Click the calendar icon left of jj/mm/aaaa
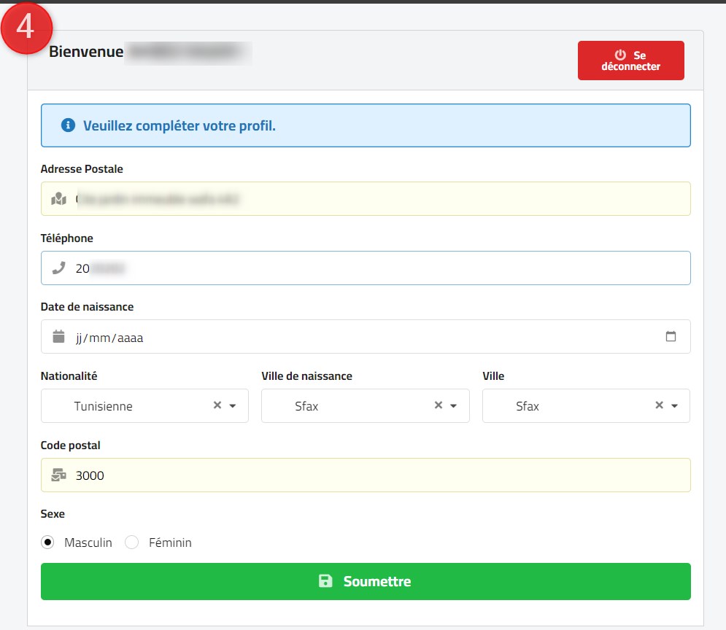Viewport: 726px width, 630px height. coord(59,337)
